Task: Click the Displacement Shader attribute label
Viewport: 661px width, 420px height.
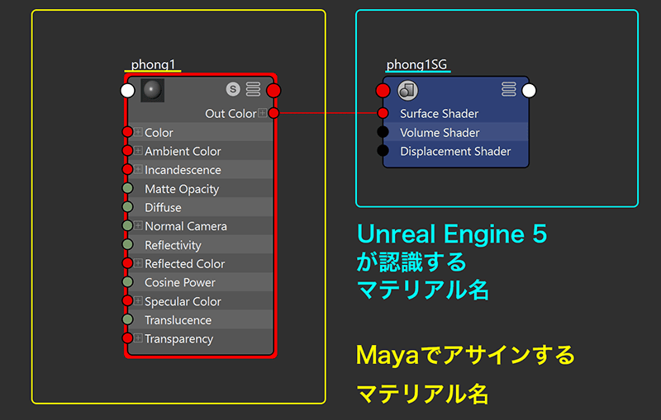Action: tap(455, 151)
